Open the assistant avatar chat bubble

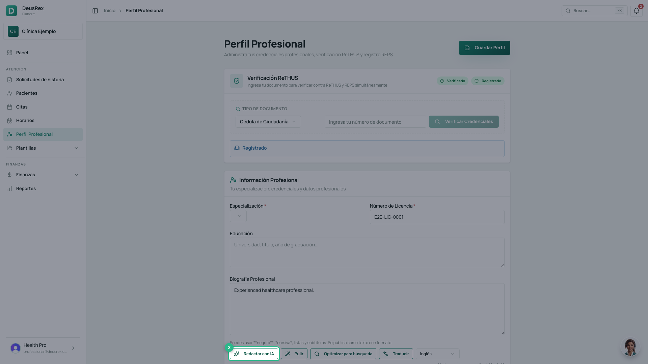tap(630, 347)
